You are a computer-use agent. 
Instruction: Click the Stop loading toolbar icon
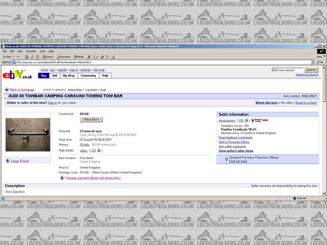[26, 57]
